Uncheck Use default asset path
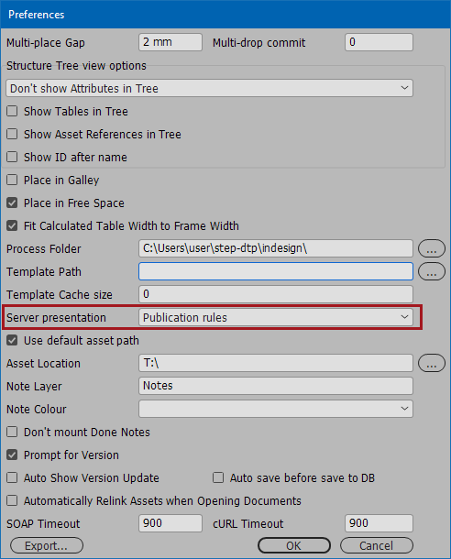 pos(12,341)
